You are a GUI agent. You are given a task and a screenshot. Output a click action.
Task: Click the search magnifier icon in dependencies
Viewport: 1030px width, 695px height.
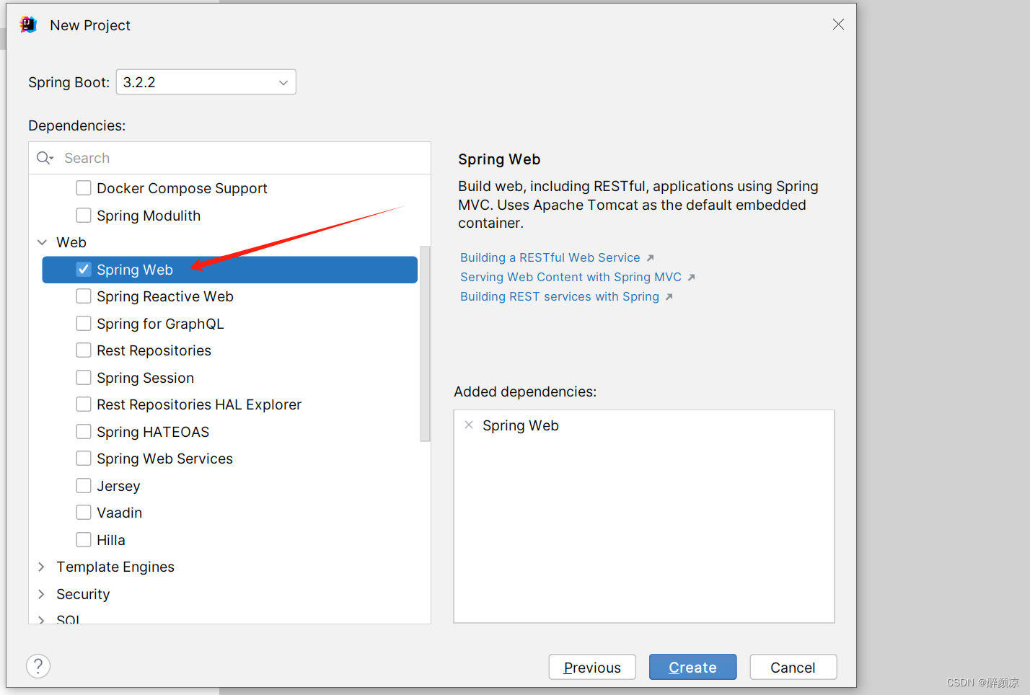(x=45, y=158)
